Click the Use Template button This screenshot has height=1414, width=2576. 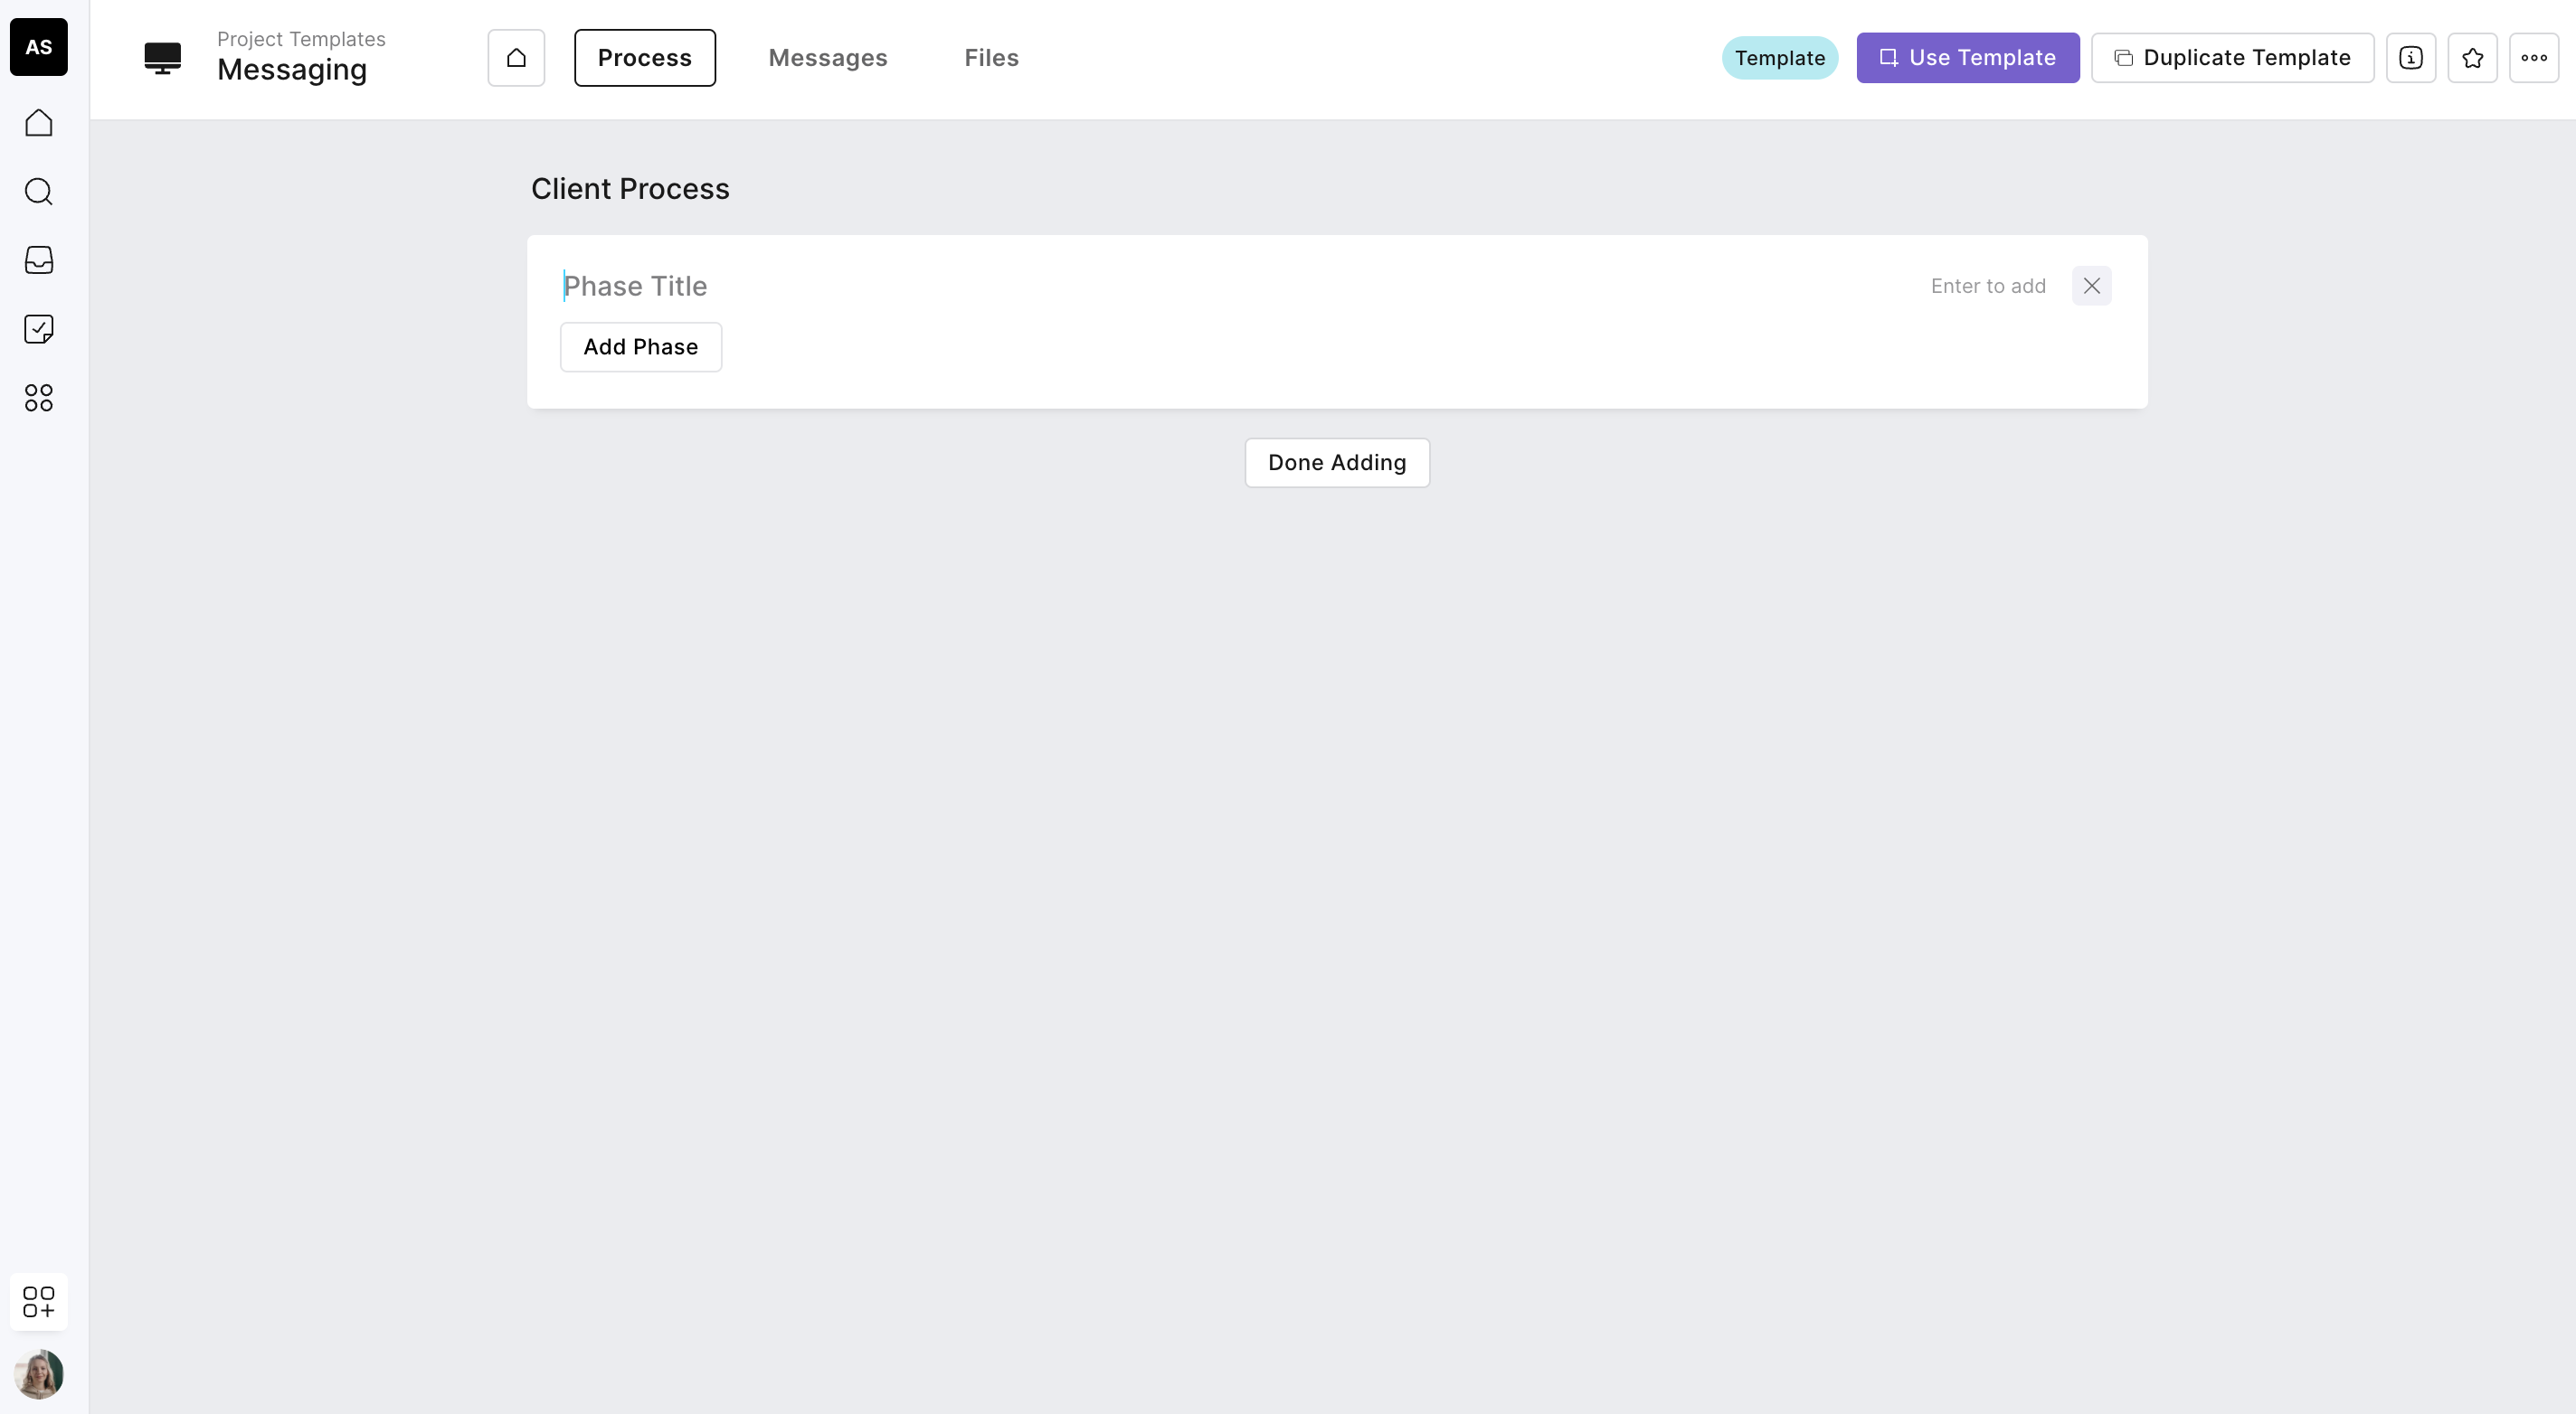click(x=1967, y=58)
